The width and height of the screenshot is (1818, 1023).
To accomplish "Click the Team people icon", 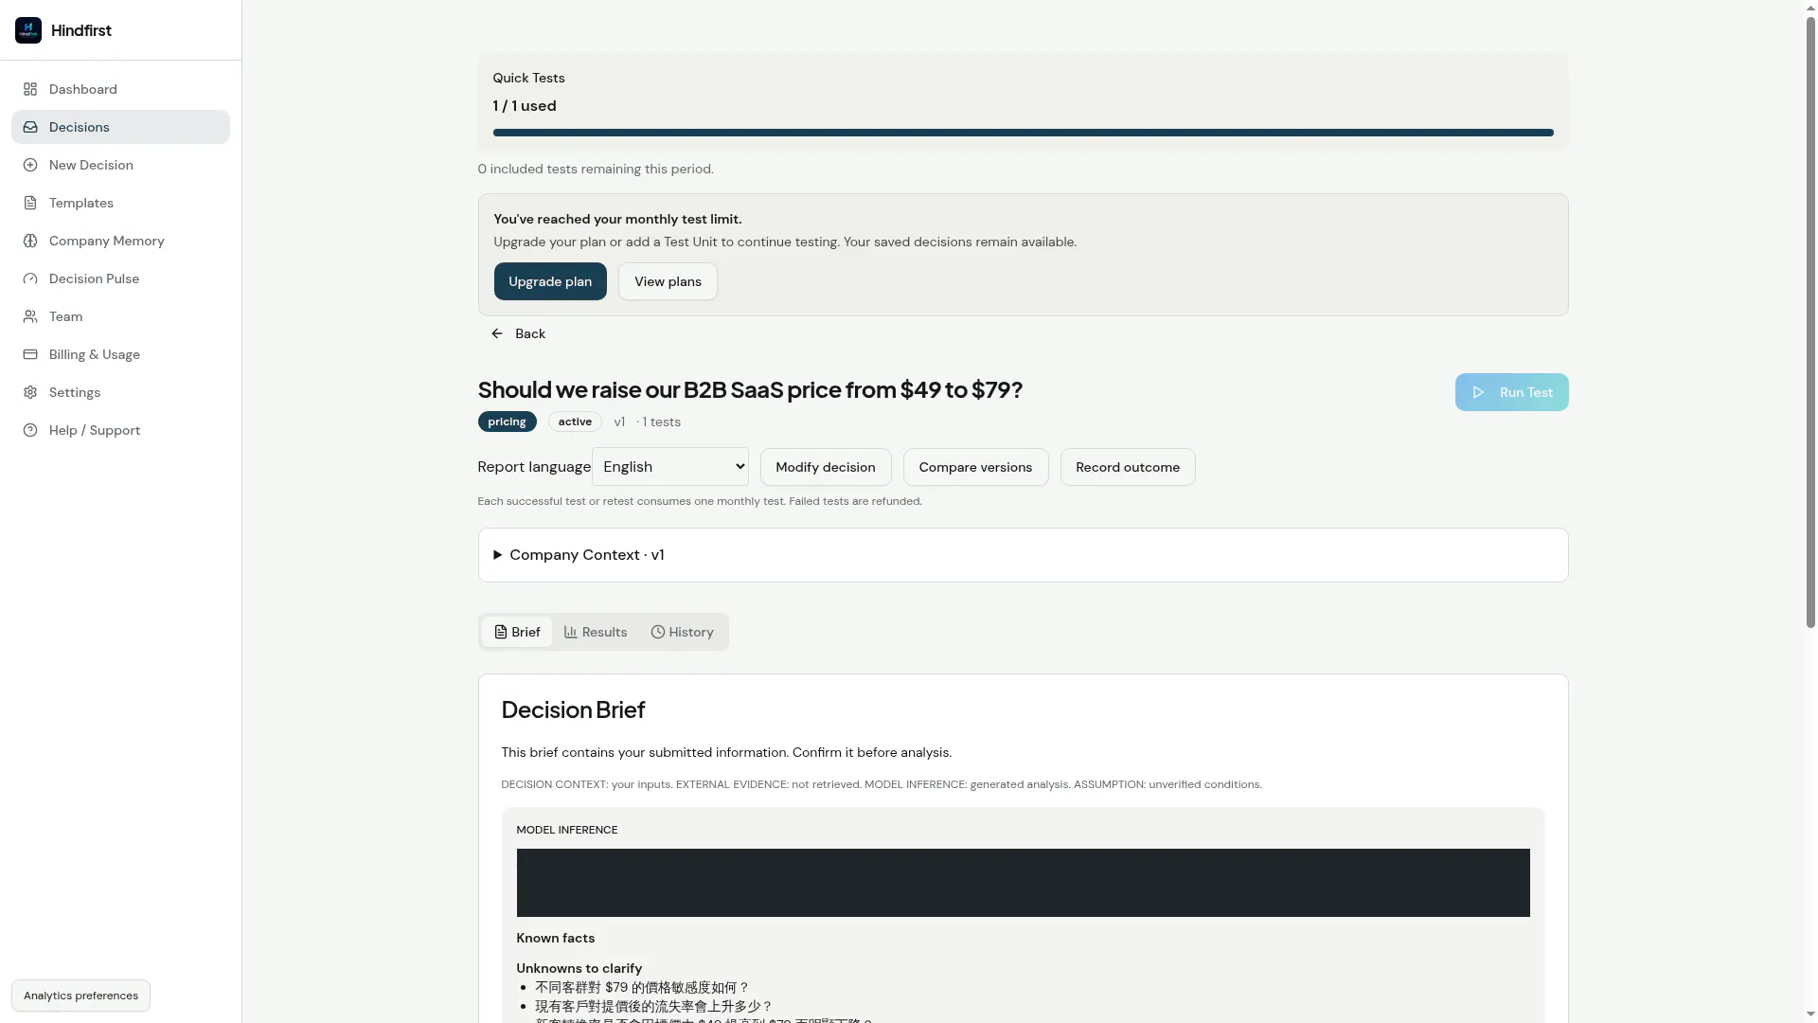I will [x=30, y=316].
